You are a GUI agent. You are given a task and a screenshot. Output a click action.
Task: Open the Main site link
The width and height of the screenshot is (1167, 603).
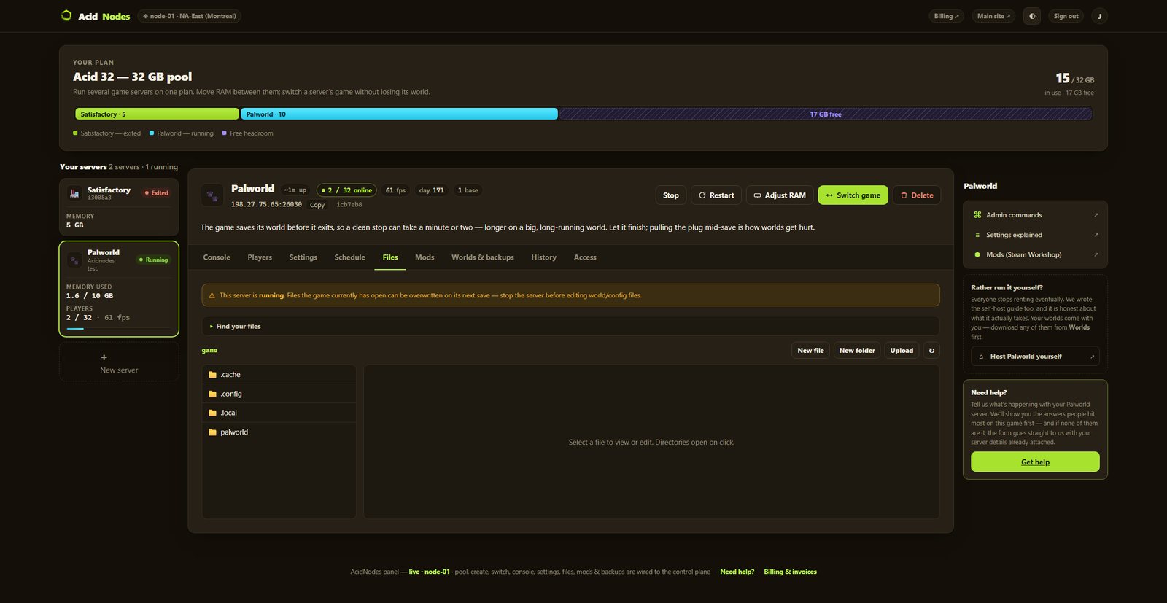click(x=993, y=16)
